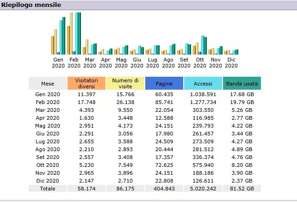Click the total unique visitors value 58.174

click(86, 189)
